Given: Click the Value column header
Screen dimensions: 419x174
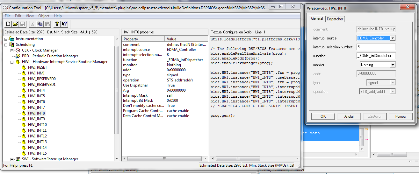Looking at the screenshot, I should coord(187,39).
